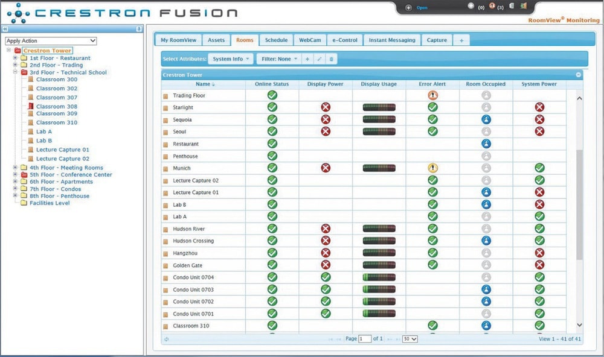Click the Error Alert checkmark for Lab A
Viewport: 604px width, 357px height.
point(432,216)
